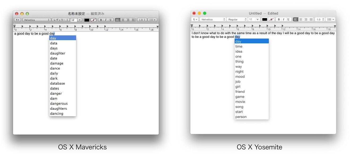Select highlighted 'day' in Mavericks completion list
351x156 pixels.
click(x=63, y=38)
